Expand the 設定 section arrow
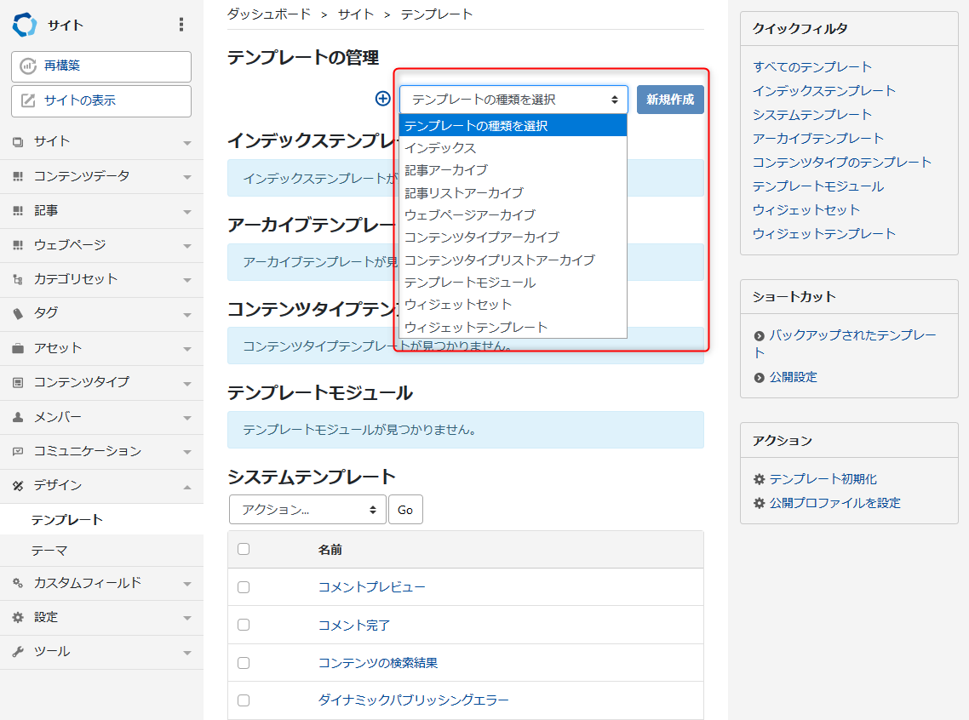Image resolution: width=969 pixels, height=720 pixels. [187, 618]
